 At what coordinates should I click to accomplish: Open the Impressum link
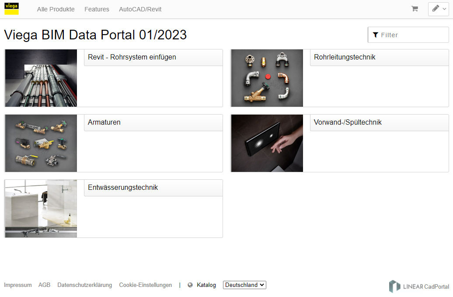pos(18,285)
